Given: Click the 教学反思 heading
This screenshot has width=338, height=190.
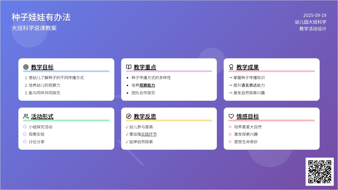Looking at the screenshot, I should [x=145, y=117].
